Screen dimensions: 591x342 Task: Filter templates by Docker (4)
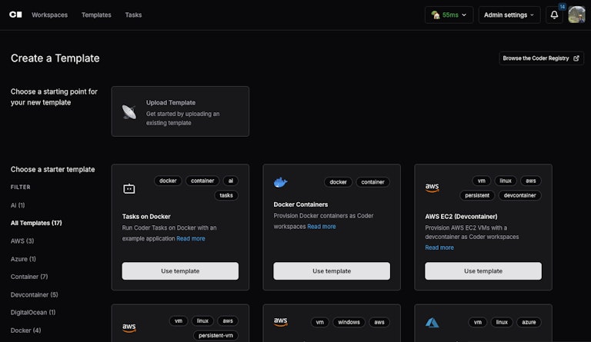tap(25, 330)
